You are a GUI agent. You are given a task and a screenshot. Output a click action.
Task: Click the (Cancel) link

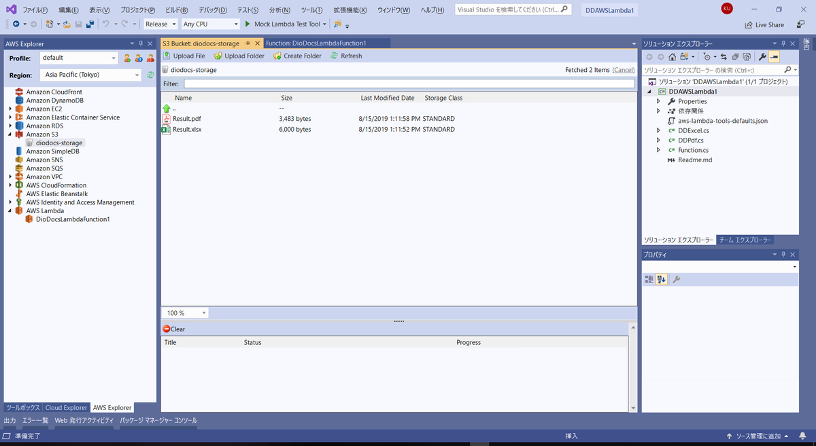[x=624, y=70]
